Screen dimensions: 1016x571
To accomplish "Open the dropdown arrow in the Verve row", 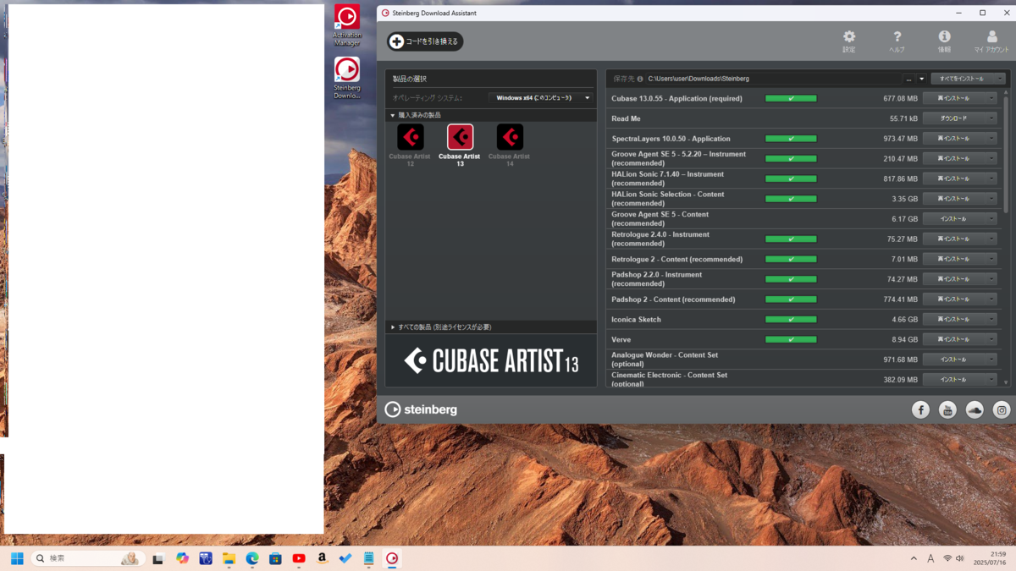I will click(x=991, y=339).
